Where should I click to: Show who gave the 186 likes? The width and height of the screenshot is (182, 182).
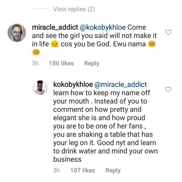click(x=61, y=63)
